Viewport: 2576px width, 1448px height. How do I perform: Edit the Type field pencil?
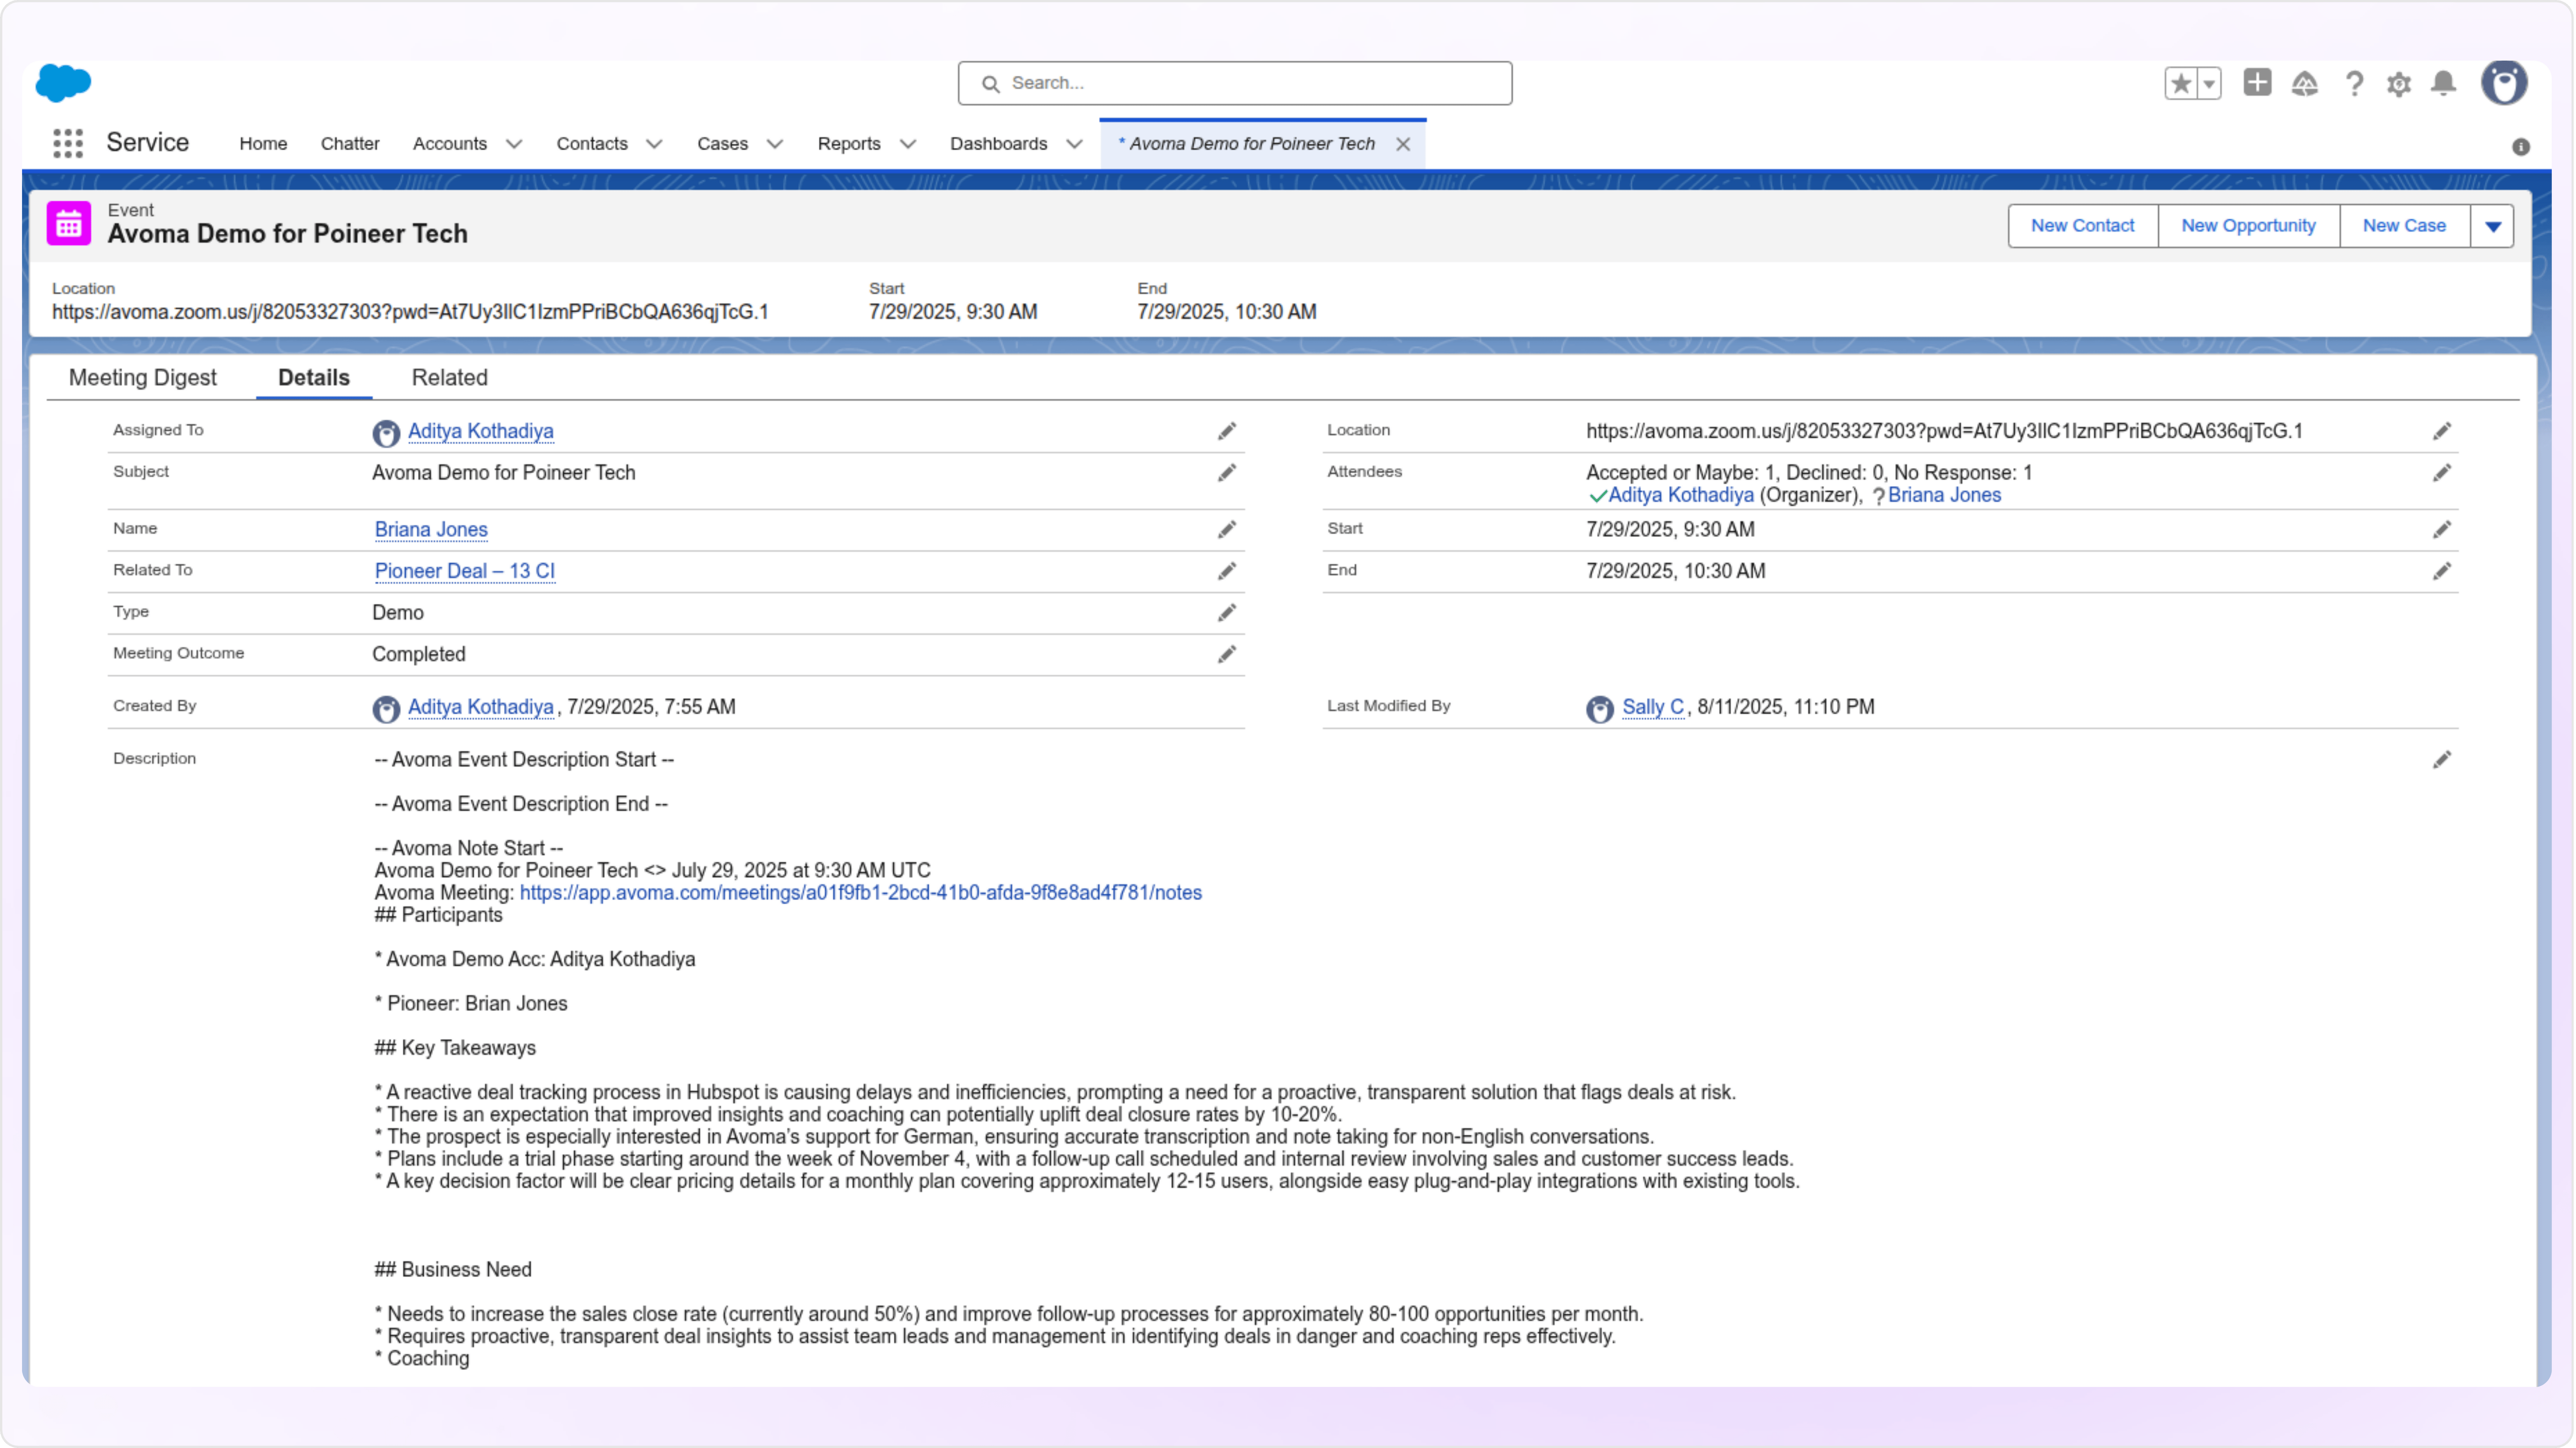[x=1227, y=613]
